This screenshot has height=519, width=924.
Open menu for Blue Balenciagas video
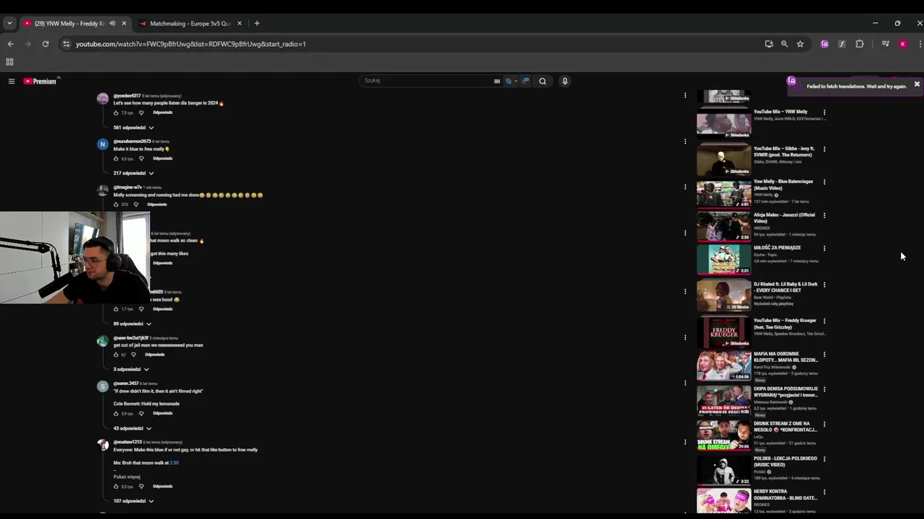[824, 182]
